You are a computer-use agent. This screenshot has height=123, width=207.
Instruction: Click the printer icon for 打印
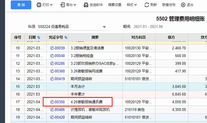click(x=39, y=5)
